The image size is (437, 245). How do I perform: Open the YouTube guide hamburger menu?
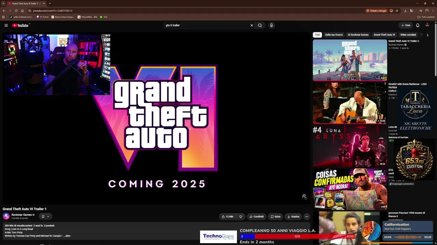pyautogui.click(x=6, y=25)
